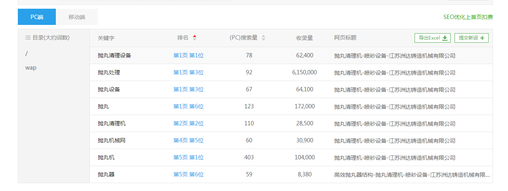Open ranking 第4页 第5位 for 抛丸机械网
This screenshot has height=191, width=508.
188,141
